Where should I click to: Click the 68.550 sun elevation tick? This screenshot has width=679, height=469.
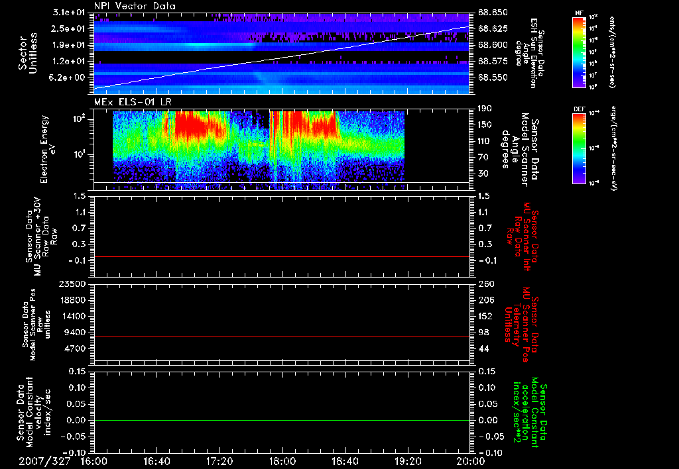(493, 78)
